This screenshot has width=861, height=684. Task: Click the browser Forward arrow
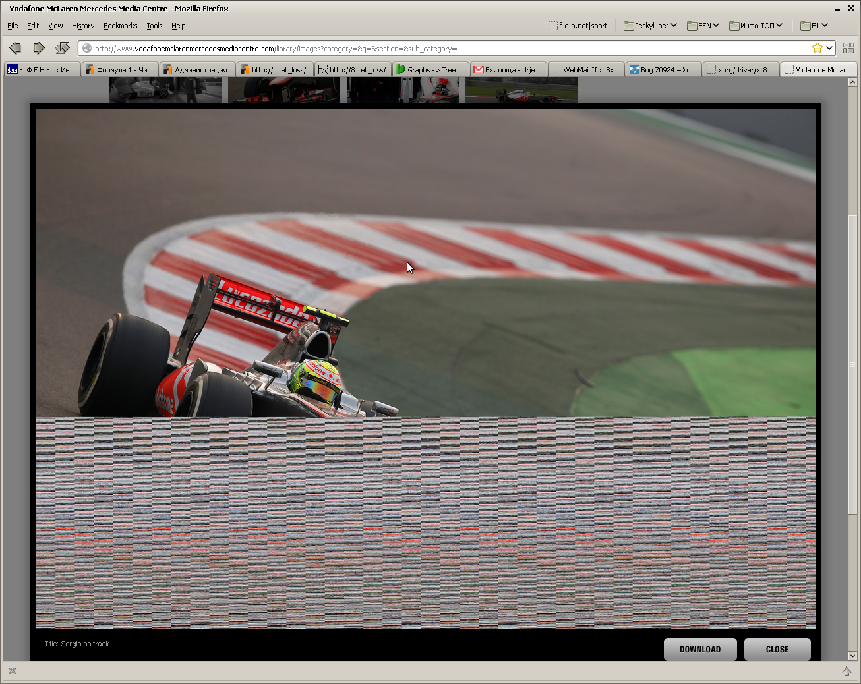pyautogui.click(x=39, y=48)
